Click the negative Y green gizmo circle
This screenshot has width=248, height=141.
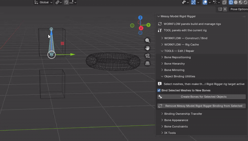tap(132, 25)
